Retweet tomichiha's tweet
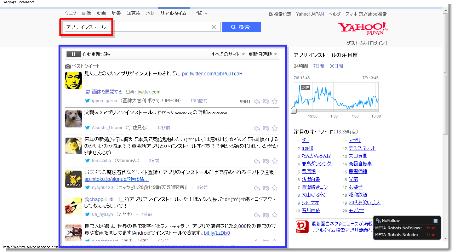The width and height of the screenshot is (452, 252). (x=266, y=161)
